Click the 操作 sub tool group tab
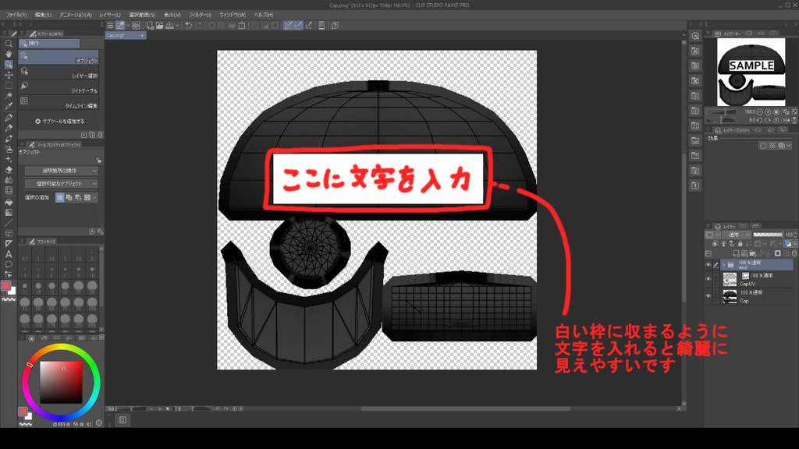 pyautogui.click(x=49, y=44)
